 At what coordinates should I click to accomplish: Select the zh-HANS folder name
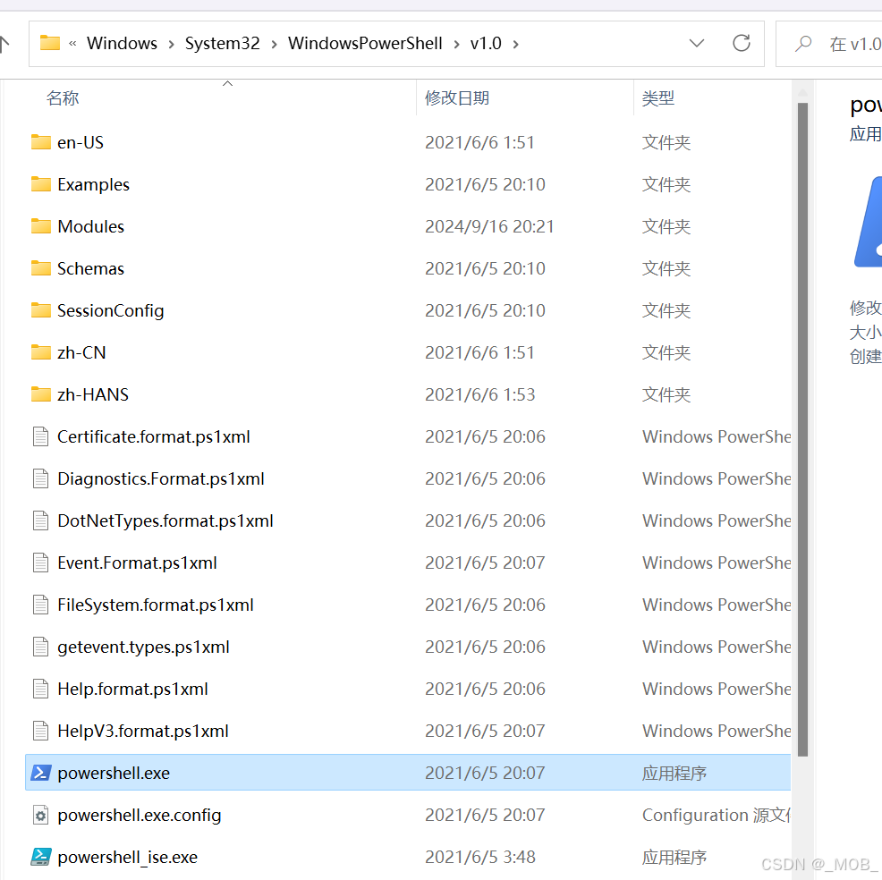pyautogui.click(x=93, y=394)
